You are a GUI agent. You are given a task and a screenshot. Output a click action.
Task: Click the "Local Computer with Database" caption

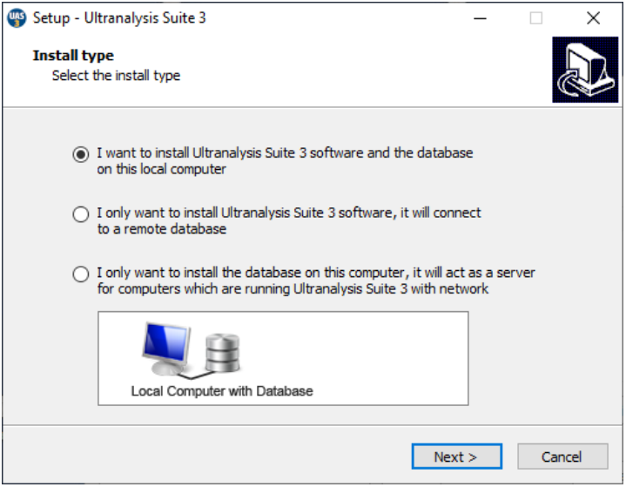tap(221, 391)
